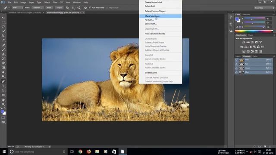Pick a color from the spectrum ramp
276x155 pixels.
pos(254,31)
